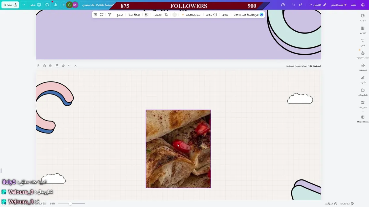The height and width of the screenshot is (207, 369).
Task: Toggle page 35 visibility eye icon
Action: 63,66
